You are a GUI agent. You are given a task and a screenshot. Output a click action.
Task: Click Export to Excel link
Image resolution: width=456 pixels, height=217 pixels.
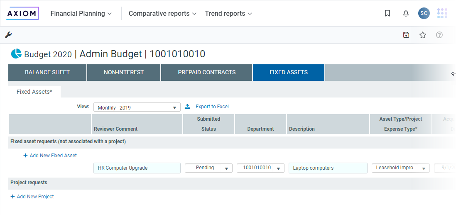click(212, 107)
